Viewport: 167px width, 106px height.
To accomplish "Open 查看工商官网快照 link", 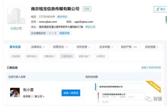I will pyautogui.click(x=153, y=67).
